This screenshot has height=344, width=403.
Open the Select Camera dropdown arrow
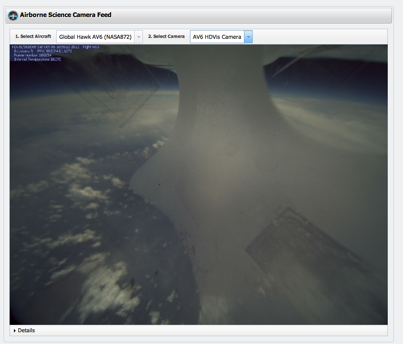248,37
